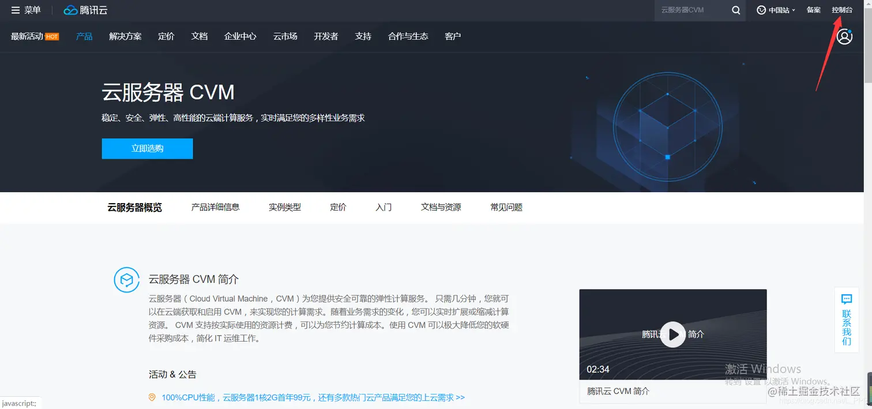Image resolution: width=872 pixels, height=409 pixels.
Task: Expand the 中国站 region dropdown arrow
Action: 794,10
